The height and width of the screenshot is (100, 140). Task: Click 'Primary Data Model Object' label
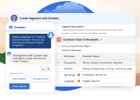point(76,46)
